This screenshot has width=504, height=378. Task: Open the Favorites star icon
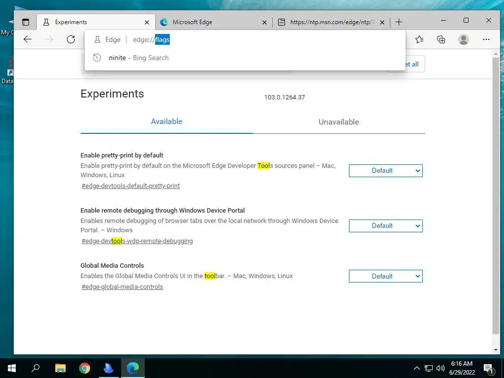click(419, 39)
